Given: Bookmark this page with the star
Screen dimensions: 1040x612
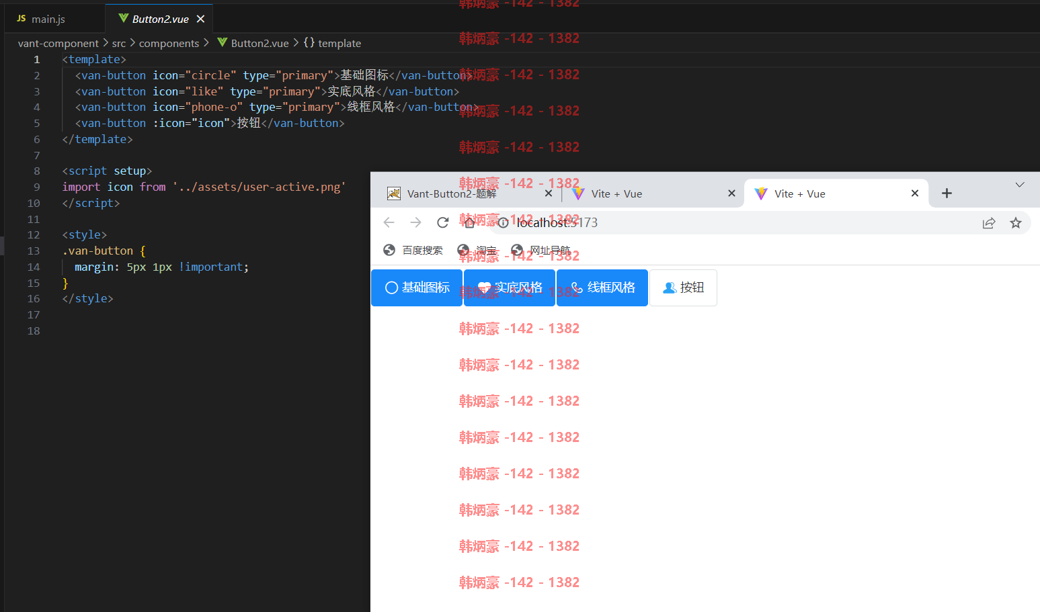Looking at the screenshot, I should click(1016, 223).
